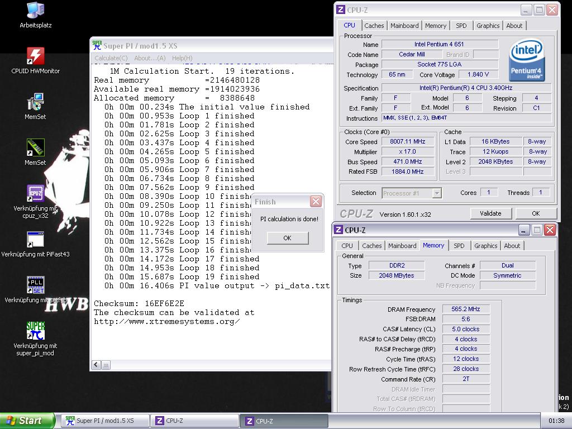Image resolution: width=572 pixels, height=429 pixels.
Task: Click the Name field Intel Pentium 4 651
Action: (x=439, y=44)
